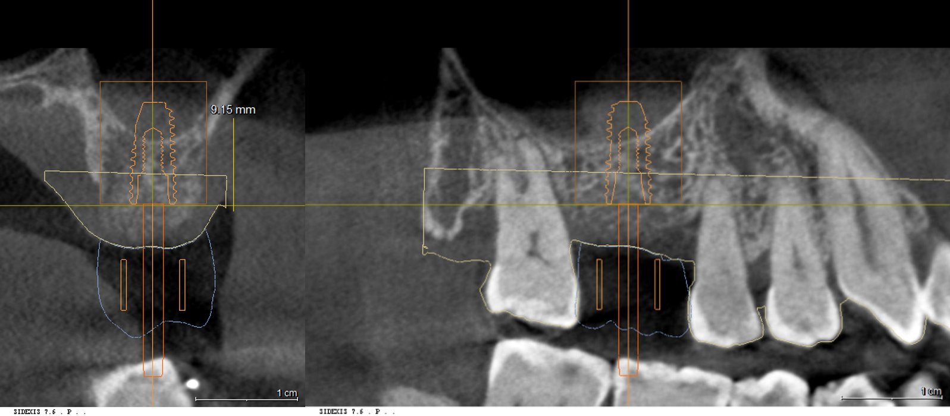Select the yellow vertical measurement line
This screenshot has height=416, width=950.
[x=233, y=164]
